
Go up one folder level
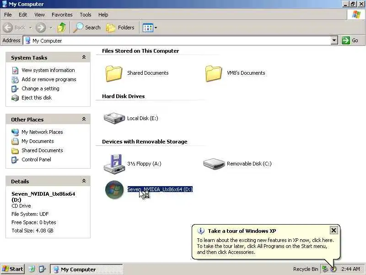(62, 27)
